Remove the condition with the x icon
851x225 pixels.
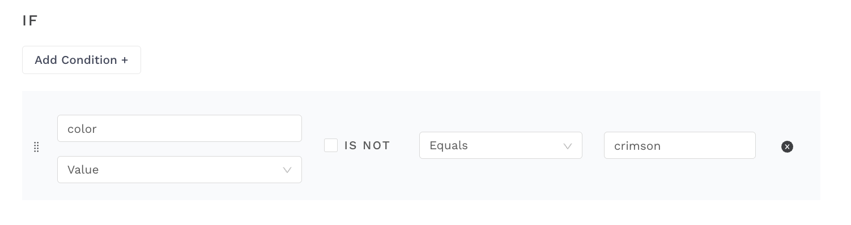787,147
